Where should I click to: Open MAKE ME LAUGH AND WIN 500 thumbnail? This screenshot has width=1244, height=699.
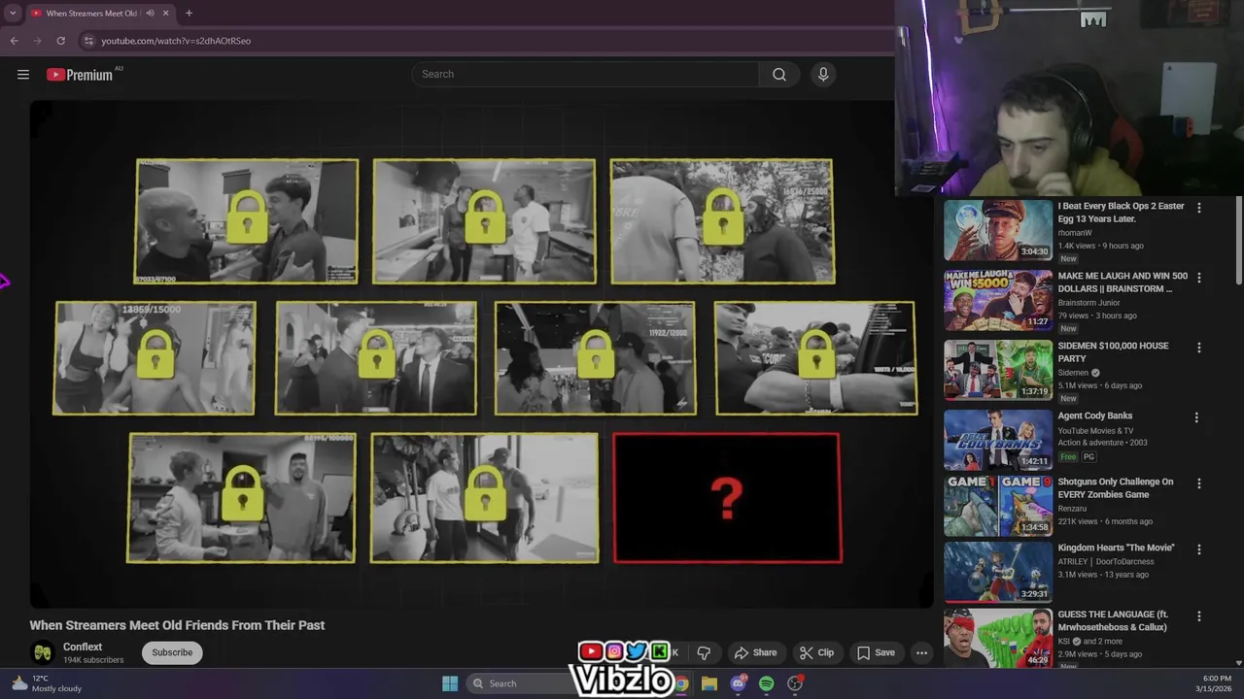point(998,301)
